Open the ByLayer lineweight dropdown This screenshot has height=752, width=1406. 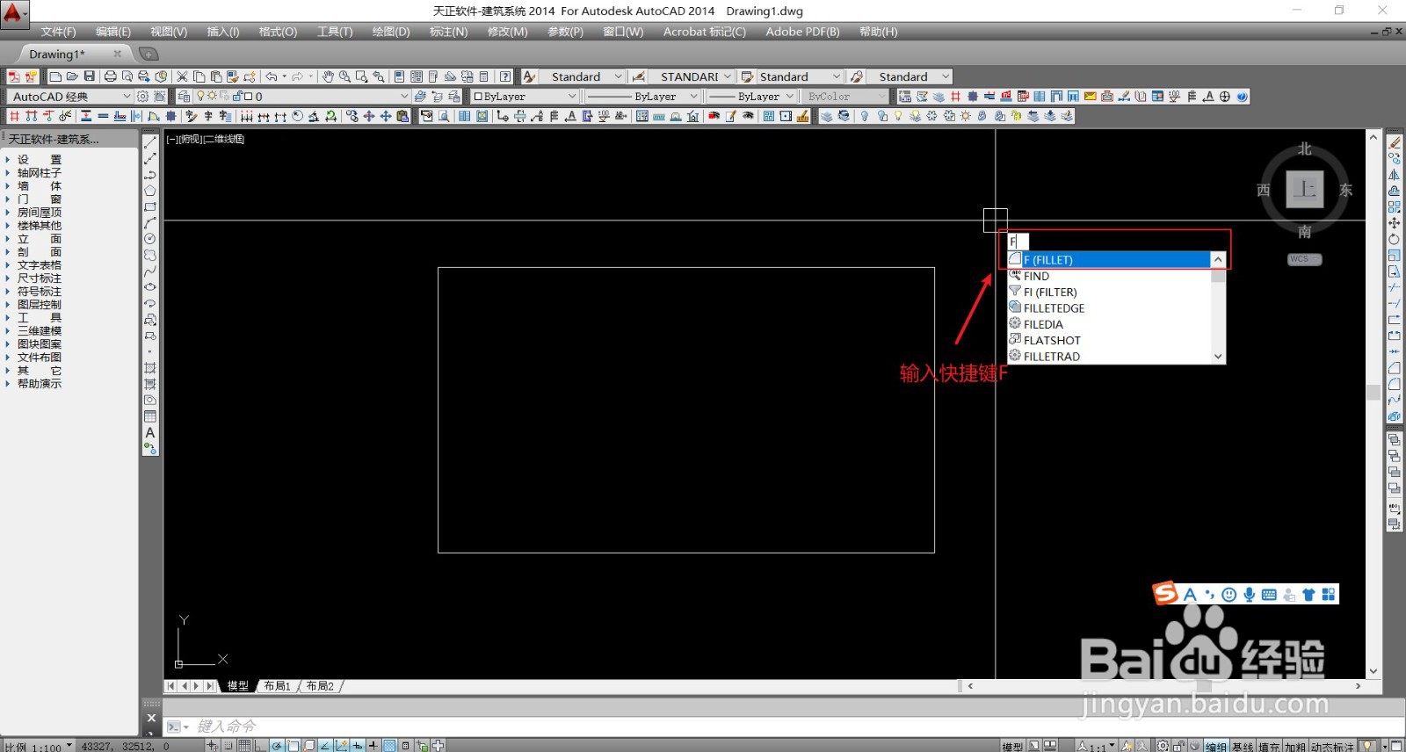click(751, 97)
